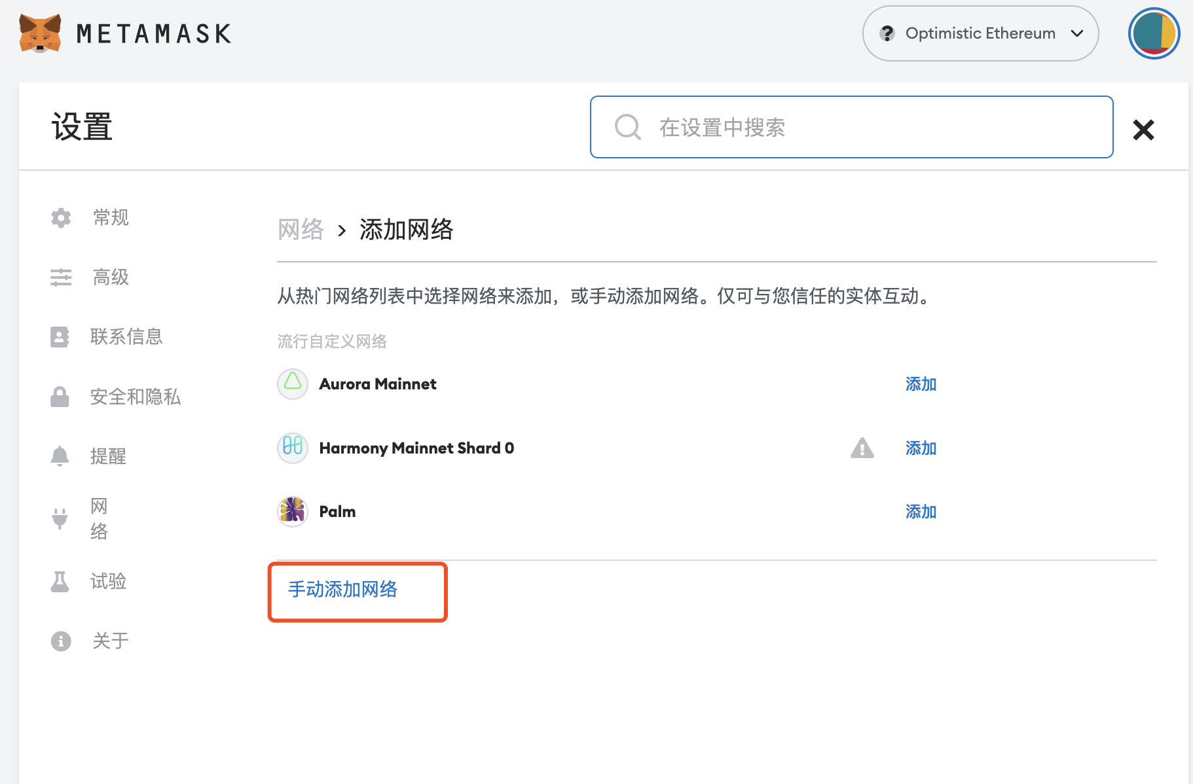Click the sliders icon beside 高级
Screen dimensions: 1193x784
61,277
